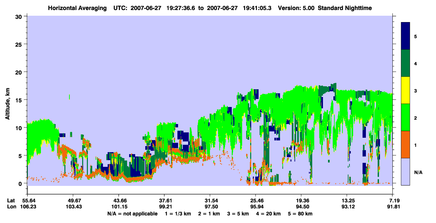Click the color bar label '5'
Screen dimensions: 436x223
coord(416,36)
